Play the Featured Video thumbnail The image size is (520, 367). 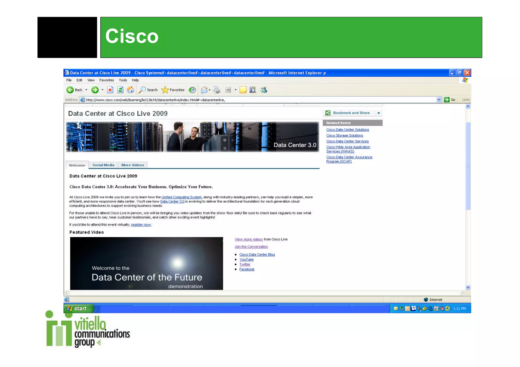147,263
